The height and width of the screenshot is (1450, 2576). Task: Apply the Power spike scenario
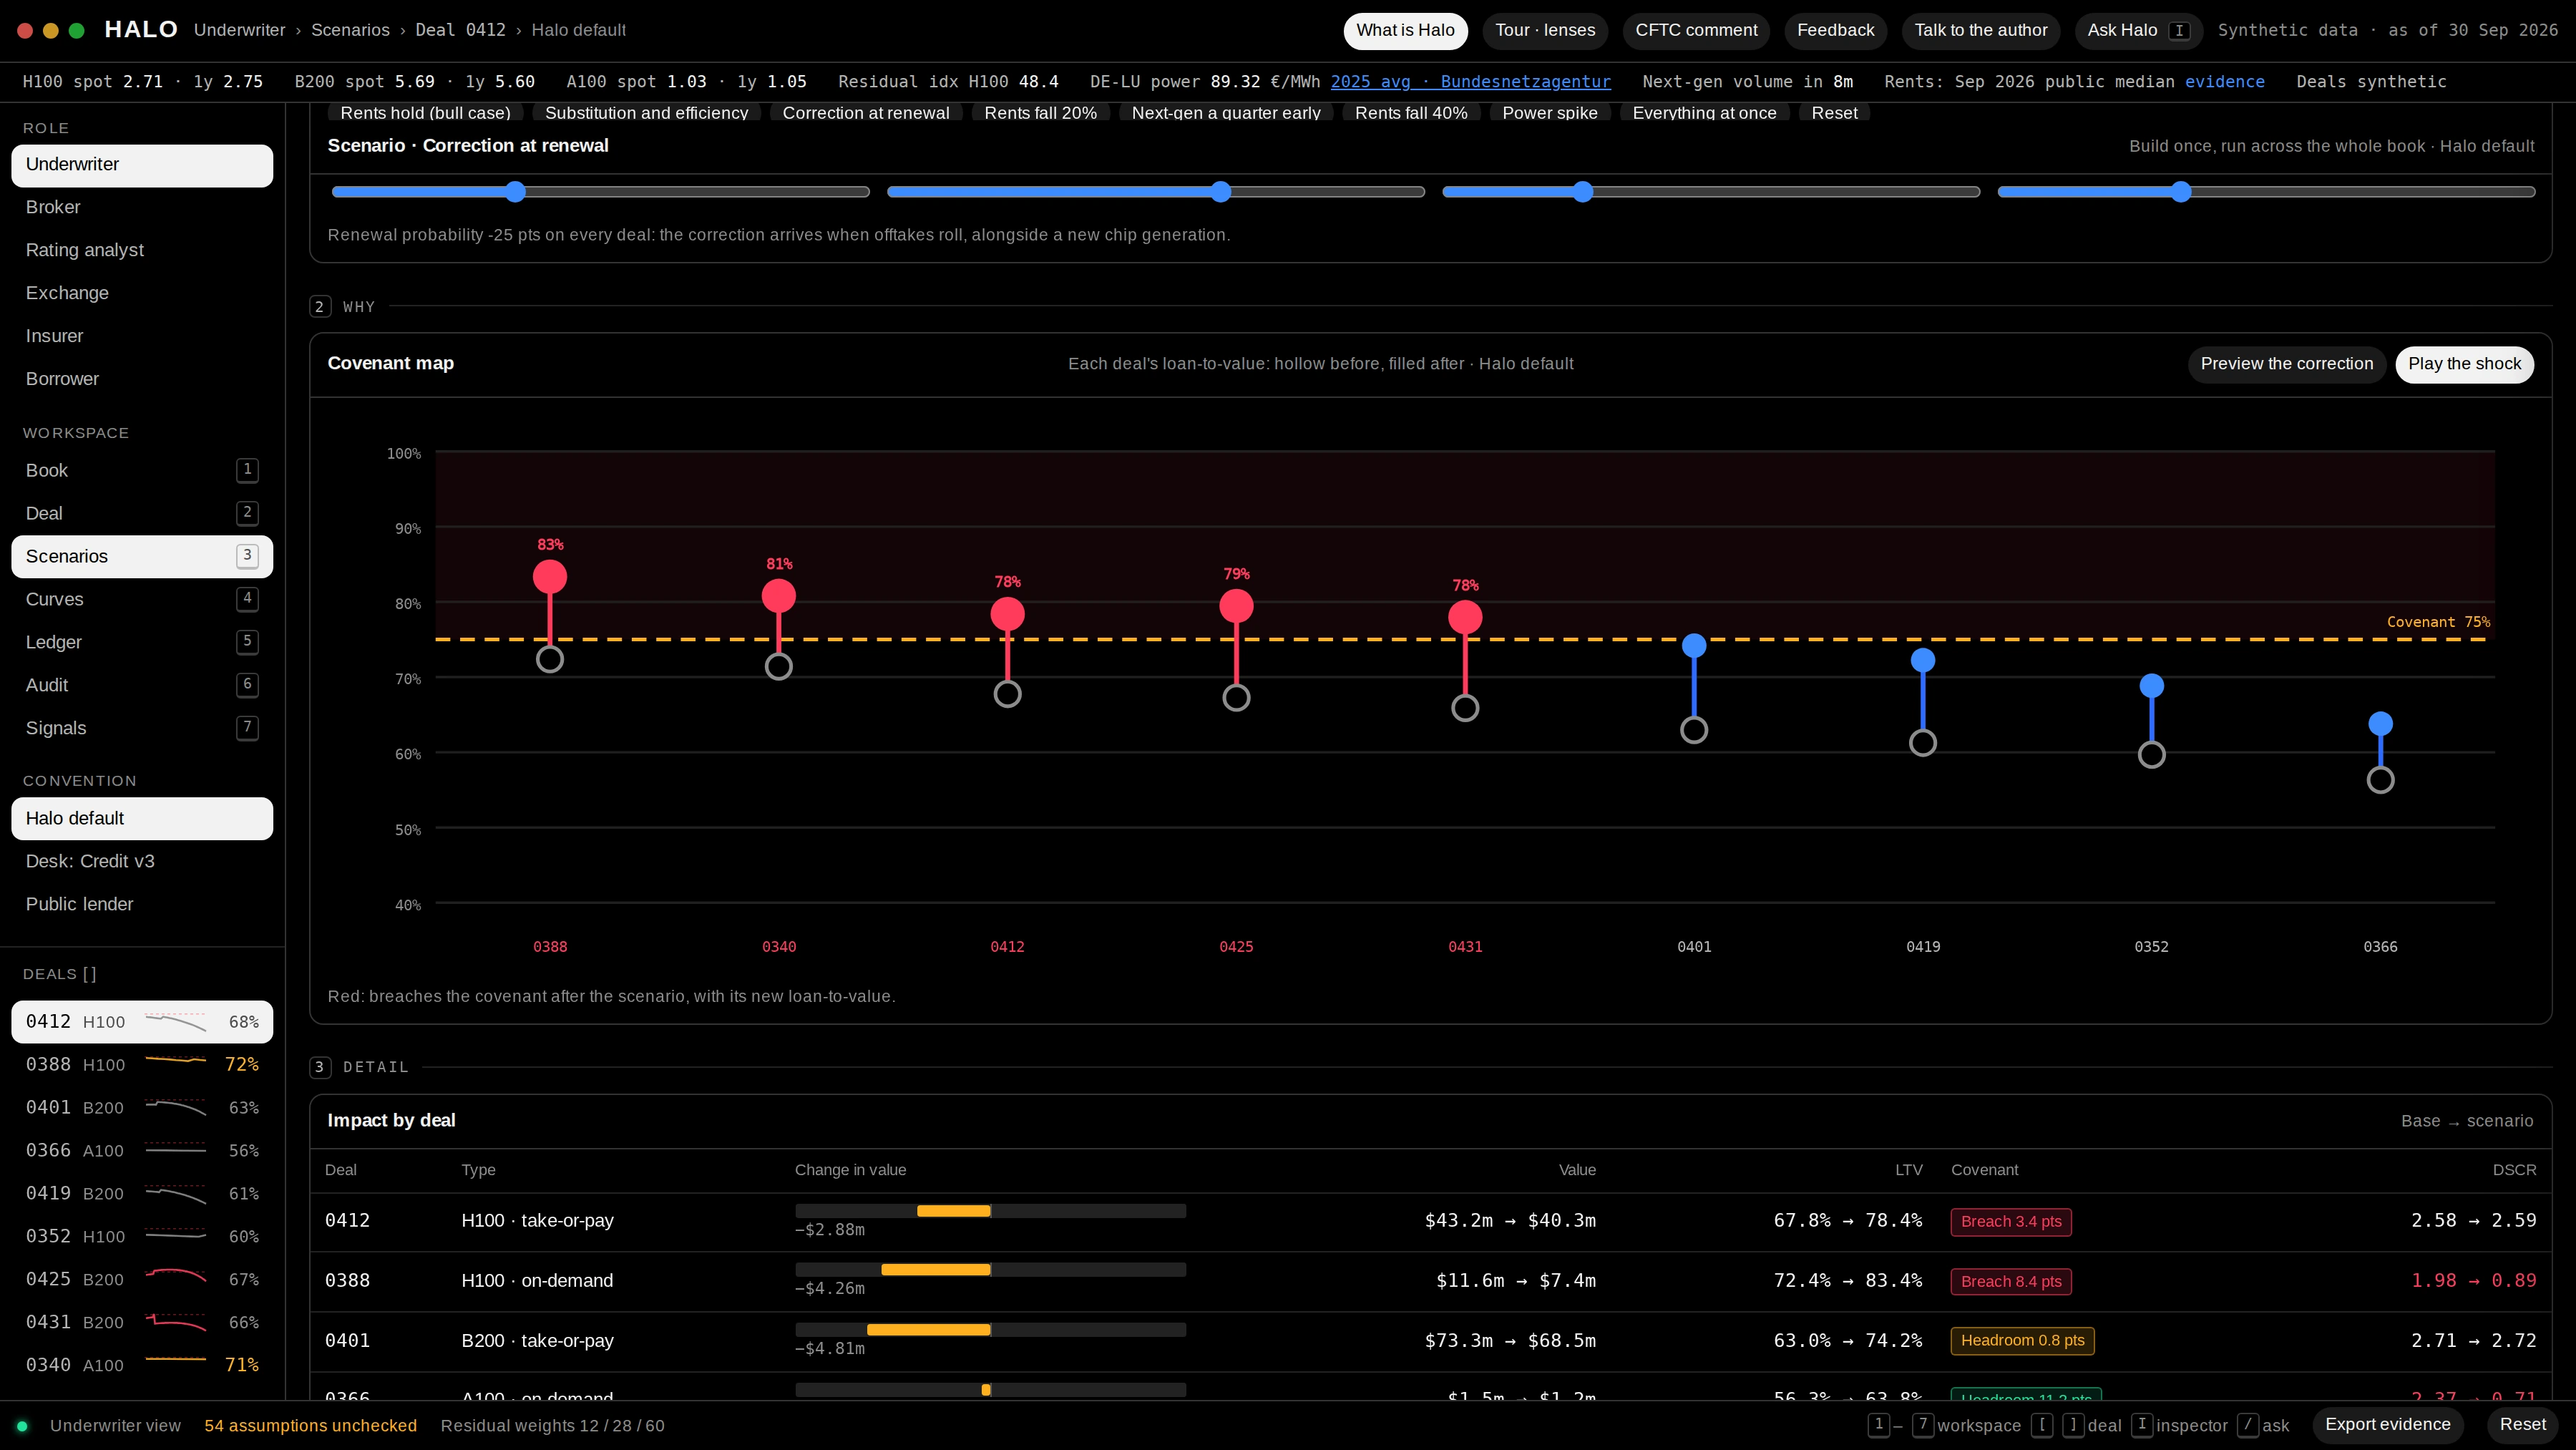pyautogui.click(x=1549, y=113)
